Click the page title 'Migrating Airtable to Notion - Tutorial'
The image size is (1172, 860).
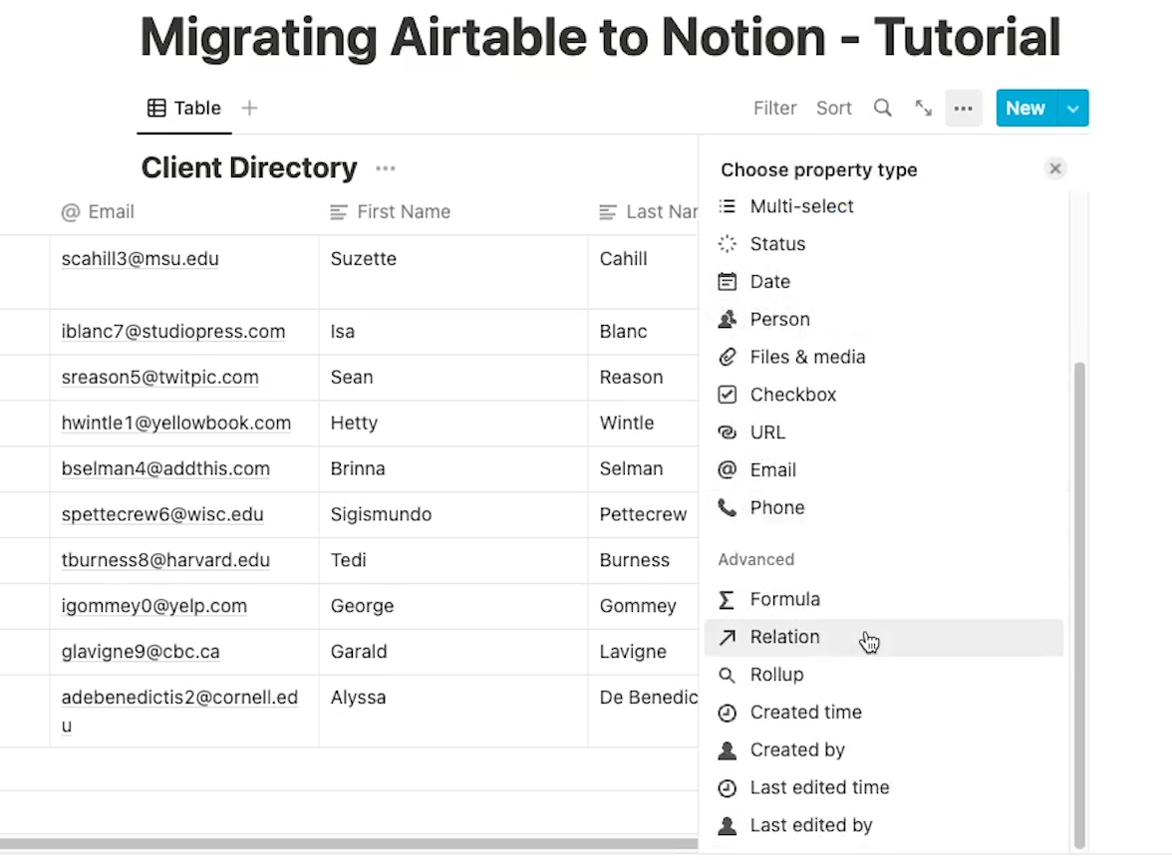600,36
